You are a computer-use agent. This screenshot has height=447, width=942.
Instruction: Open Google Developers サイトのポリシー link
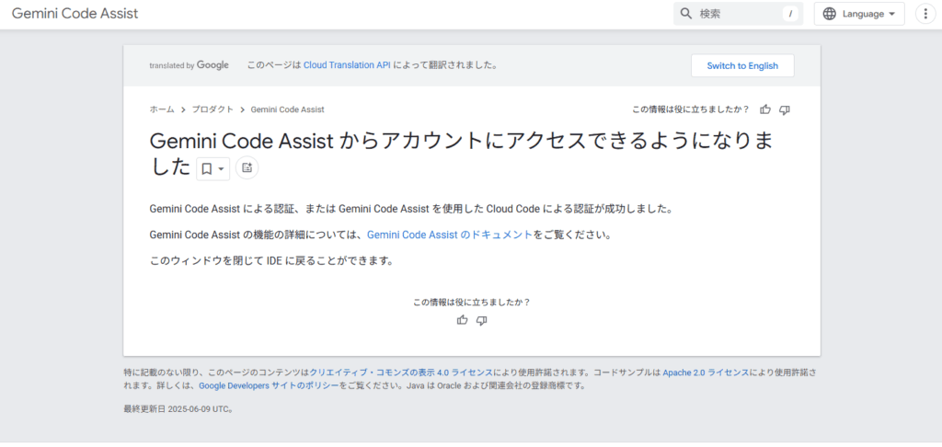(x=270, y=385)
